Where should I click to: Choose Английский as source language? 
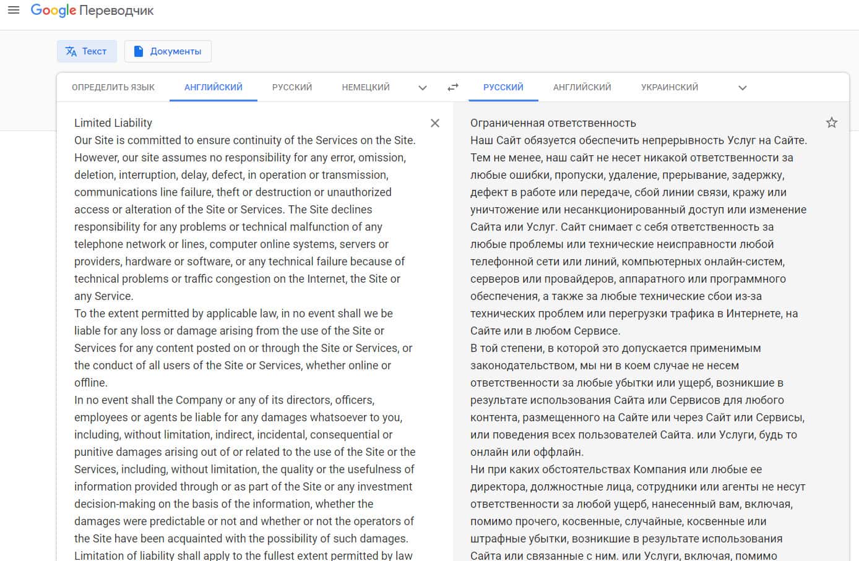[x=213, y=87]
